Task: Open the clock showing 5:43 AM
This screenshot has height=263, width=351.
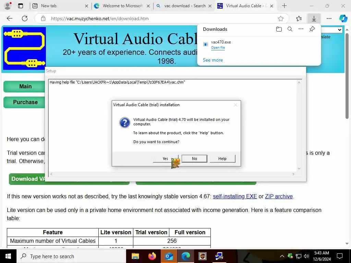Action: tap(322, 256)
